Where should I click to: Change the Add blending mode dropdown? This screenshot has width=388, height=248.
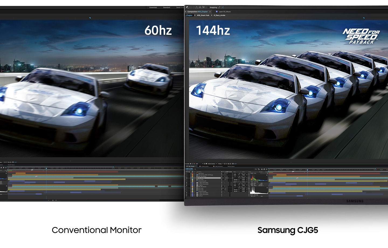[x=235, y=175]
